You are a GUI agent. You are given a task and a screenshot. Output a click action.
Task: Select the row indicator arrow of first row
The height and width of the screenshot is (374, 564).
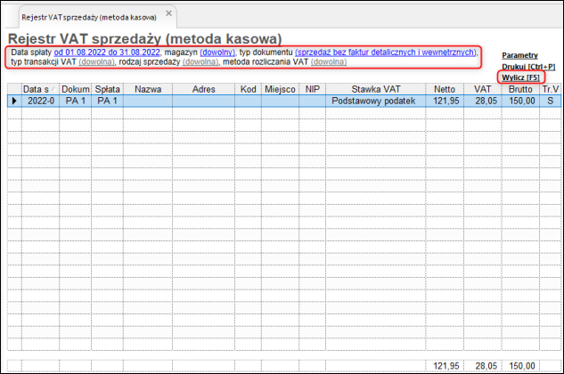point(14,101)
